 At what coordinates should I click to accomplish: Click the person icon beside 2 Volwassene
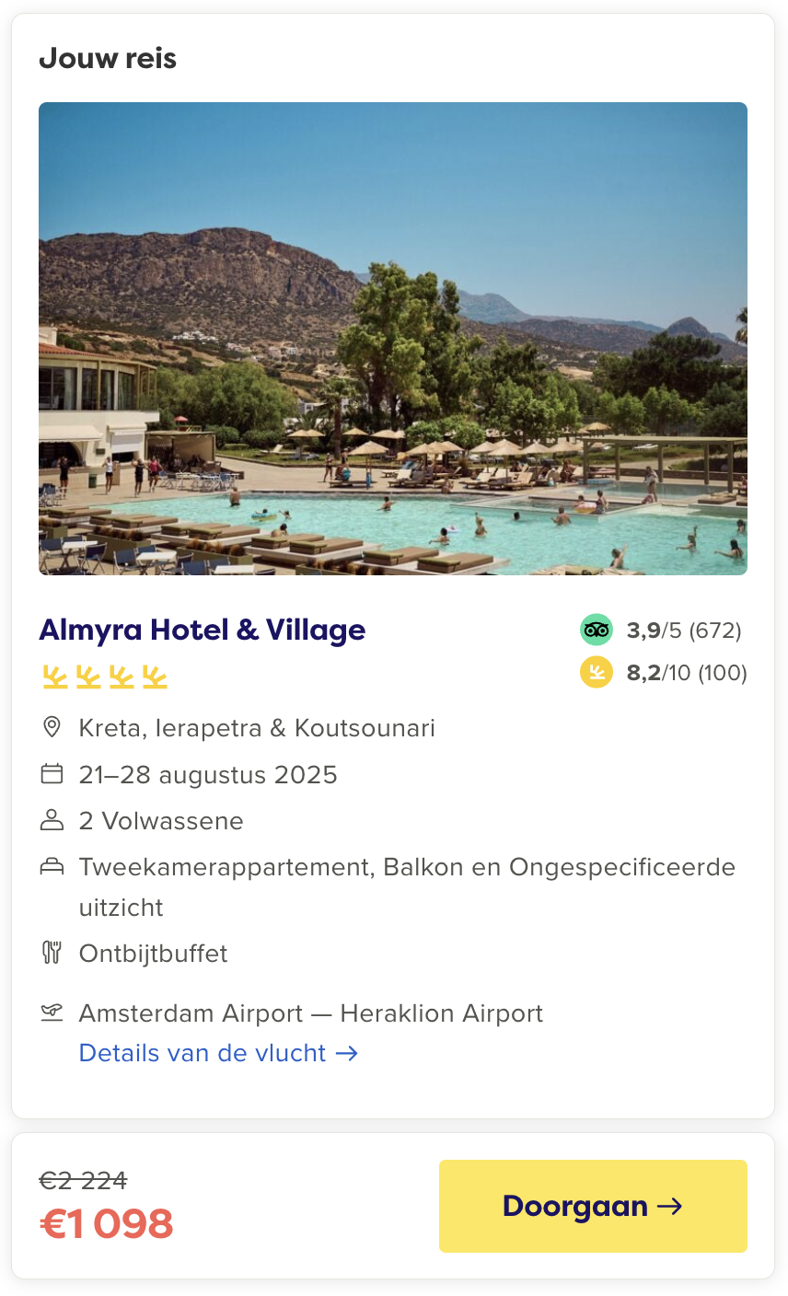[52, 820]
